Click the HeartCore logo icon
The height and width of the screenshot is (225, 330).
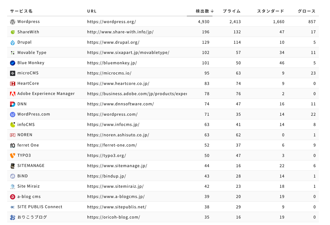(13, 83)
